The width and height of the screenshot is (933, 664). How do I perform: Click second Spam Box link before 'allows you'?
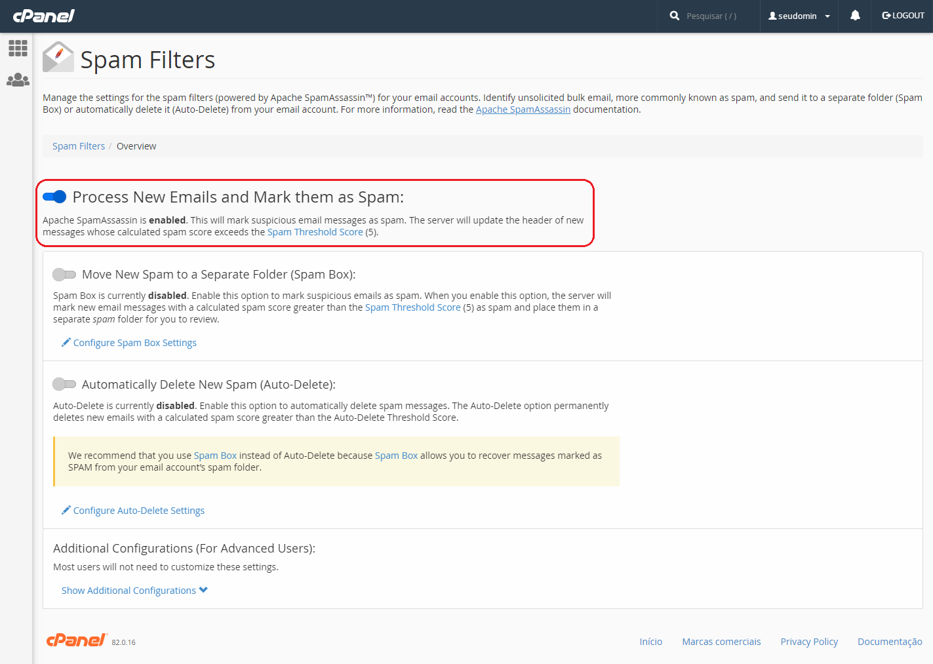(x=396, y=456)
